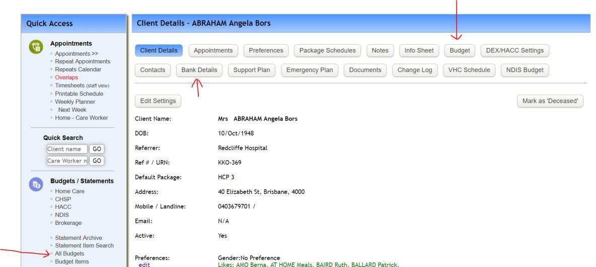Image resolution: width=596 pixels, height=267 pixels.
Task: Click the edit link under Preferences
Action: coord(144,264)
